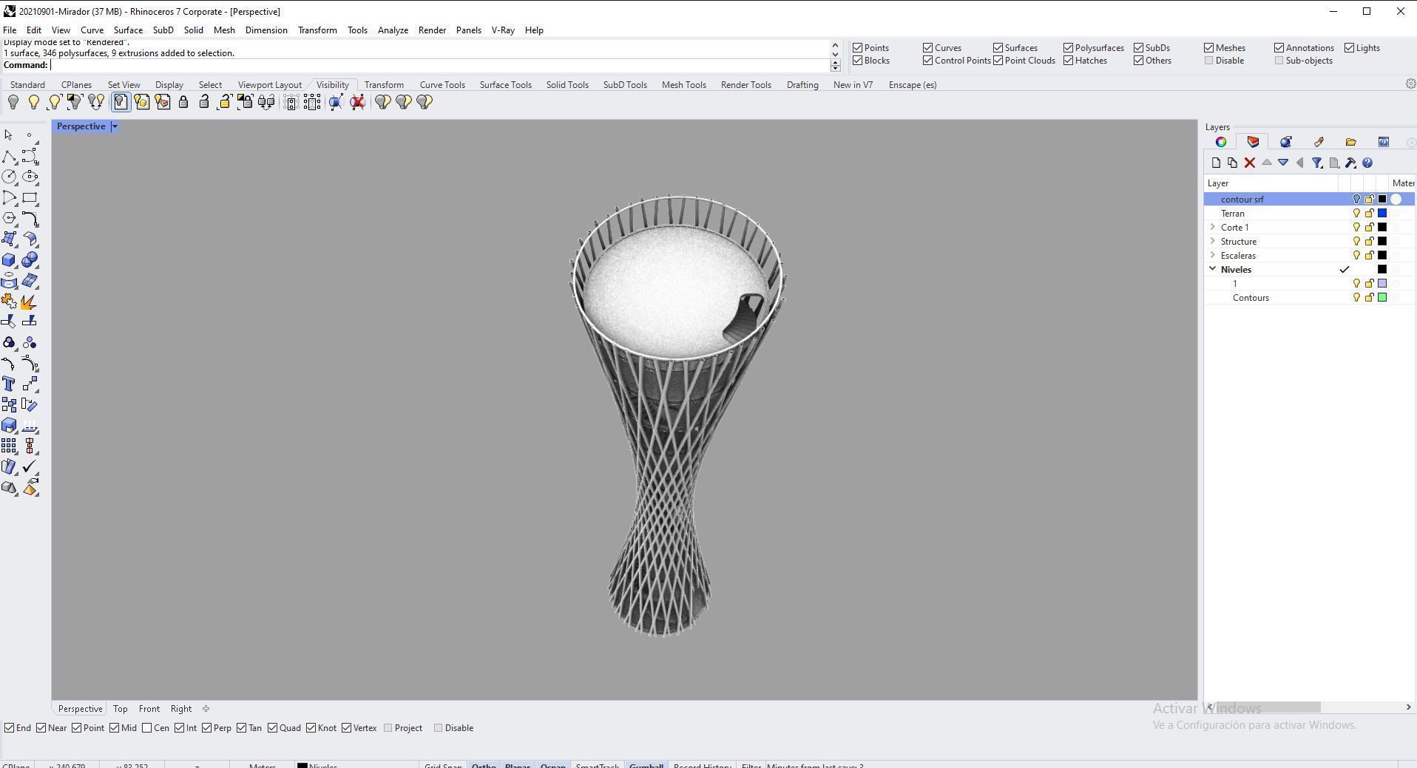Open the Analyze menu
This screenshot has width=1417, height=768.
coord(393,30)
